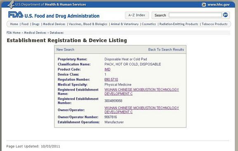The width and height of the screenshot is (238, 151).
Task: Start a New Search
Action: 65,50
